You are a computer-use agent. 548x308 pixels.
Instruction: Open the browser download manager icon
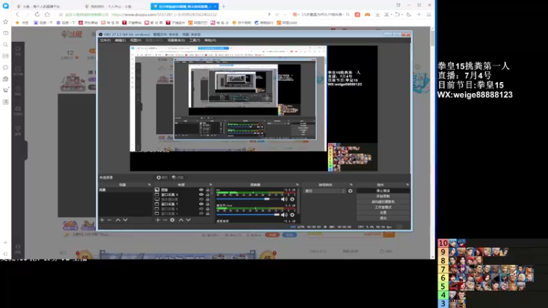tap(377, 14)
